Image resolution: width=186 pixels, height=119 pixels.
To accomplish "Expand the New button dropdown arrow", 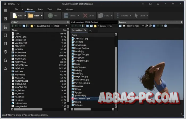I will [25, 16].
